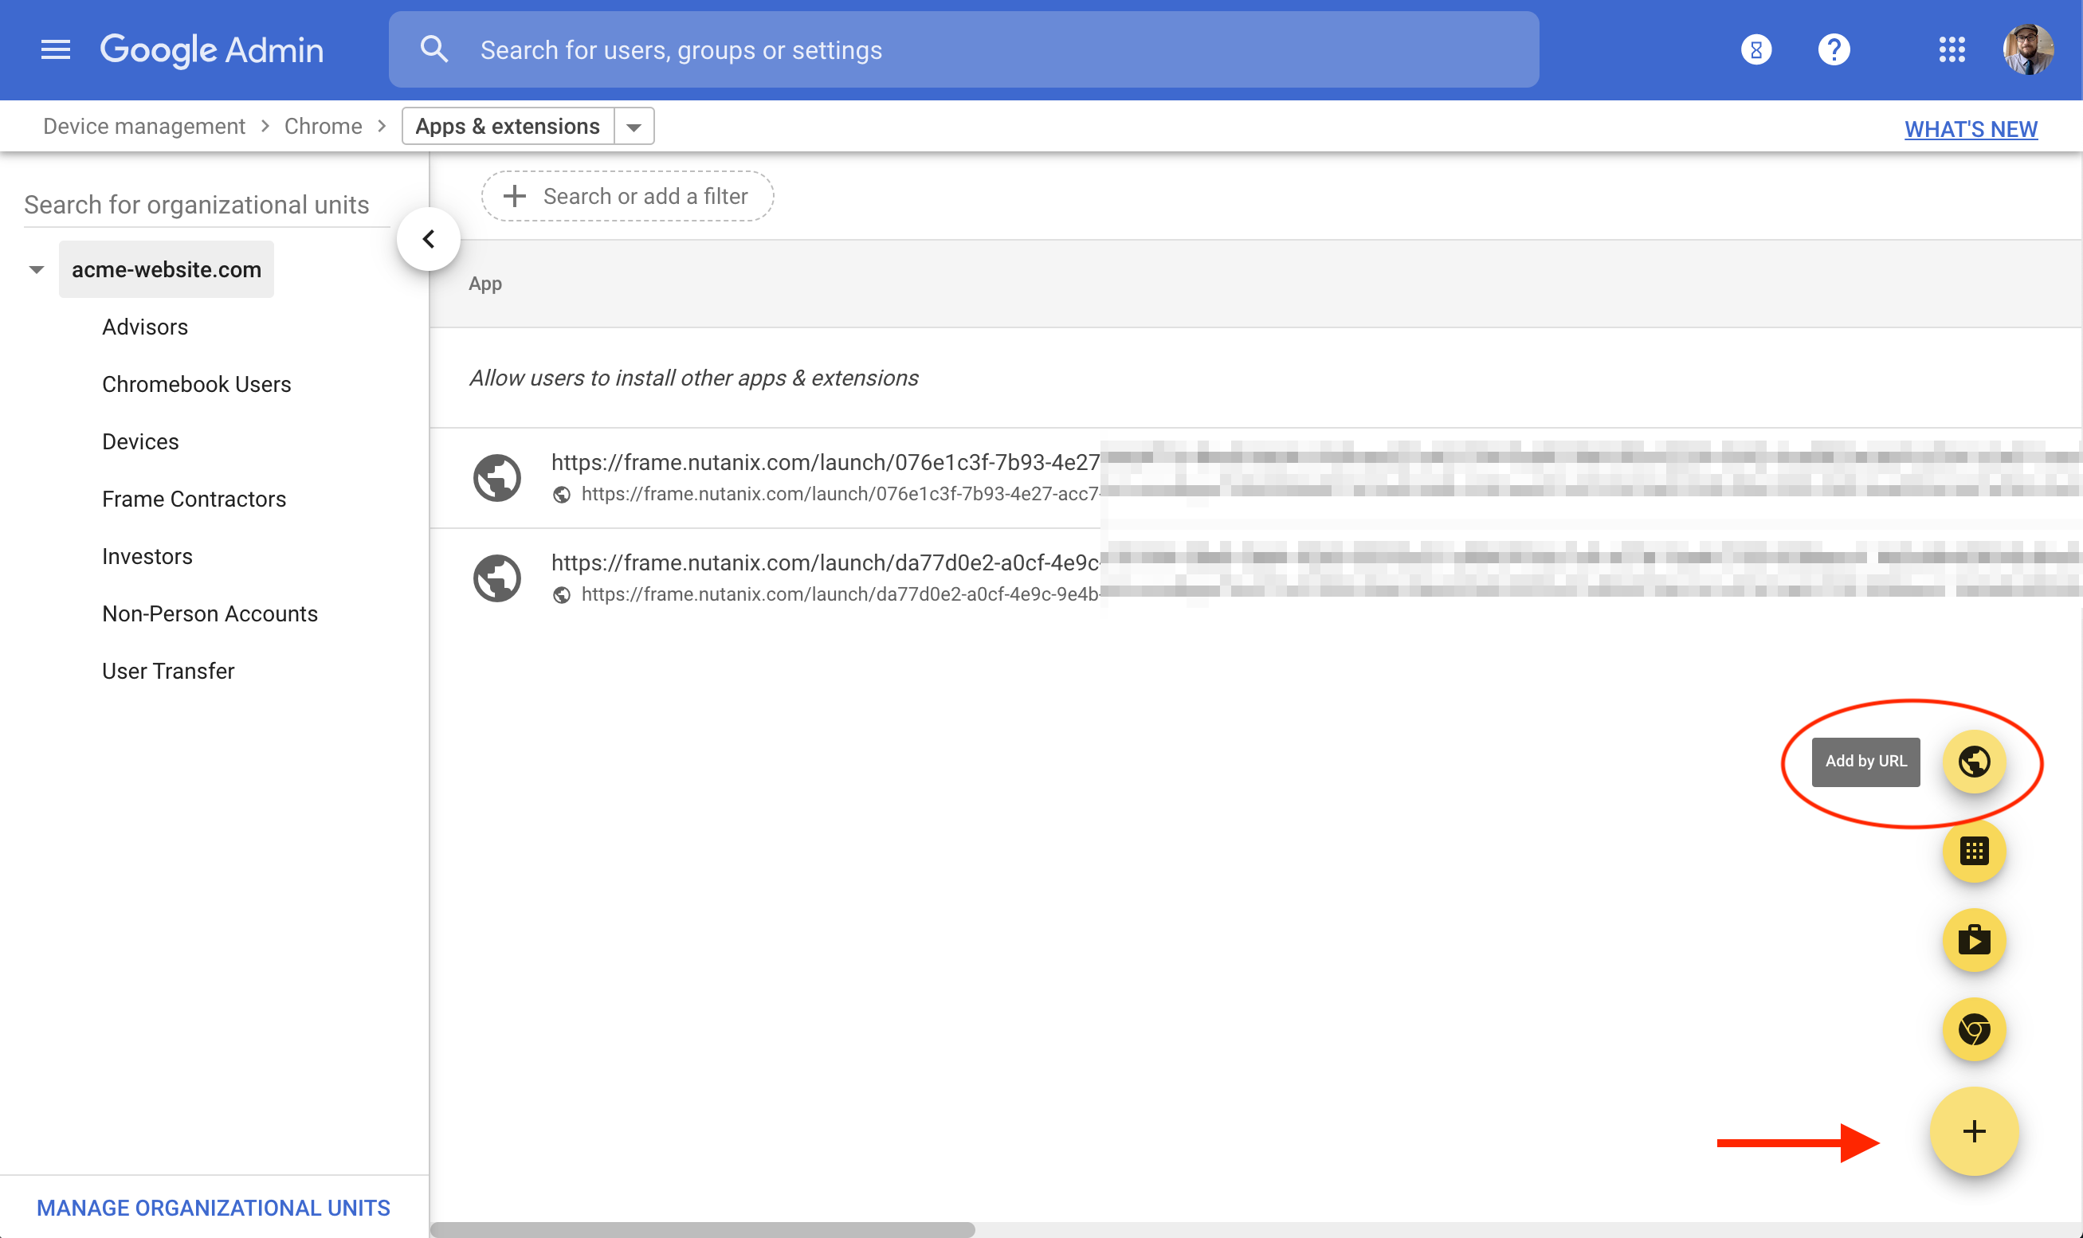Open the main hamburger menu

55,50
